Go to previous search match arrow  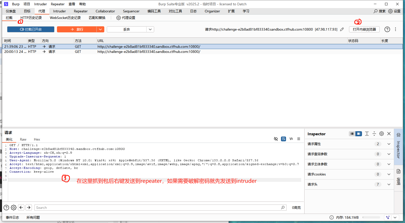[x=21, y=208]
